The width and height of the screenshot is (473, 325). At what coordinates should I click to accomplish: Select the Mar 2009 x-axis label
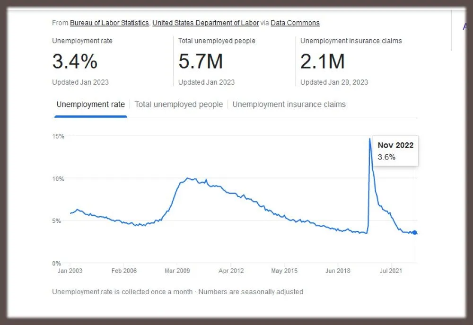coord(177,271)
